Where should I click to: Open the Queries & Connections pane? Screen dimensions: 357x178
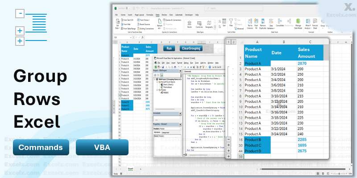[x=172, y=20]
